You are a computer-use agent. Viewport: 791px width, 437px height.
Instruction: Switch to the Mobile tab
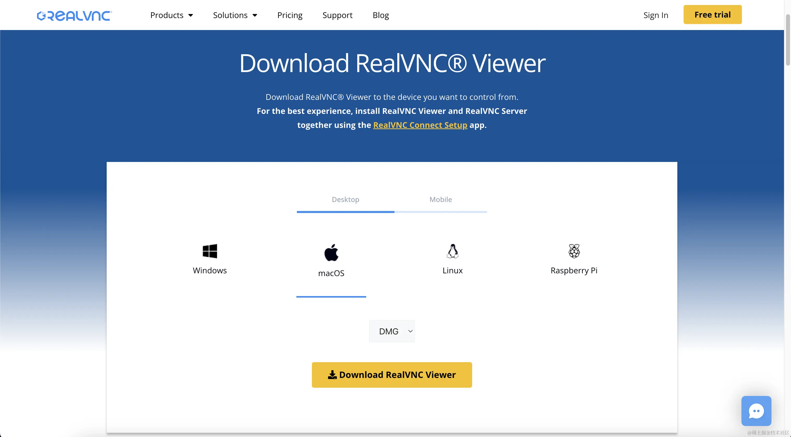[441, 200]
